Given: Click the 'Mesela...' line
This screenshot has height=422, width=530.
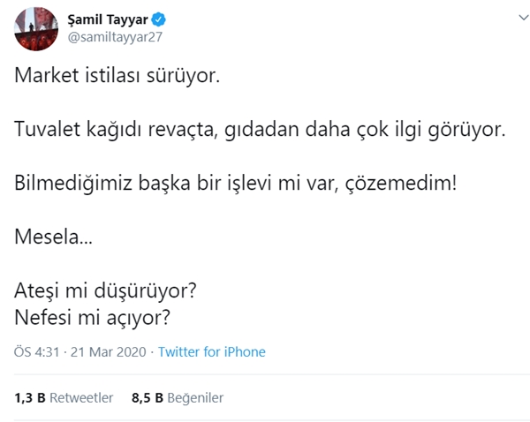Looking at the screenshot, I should pyautogui.click(x=52, y=238).
